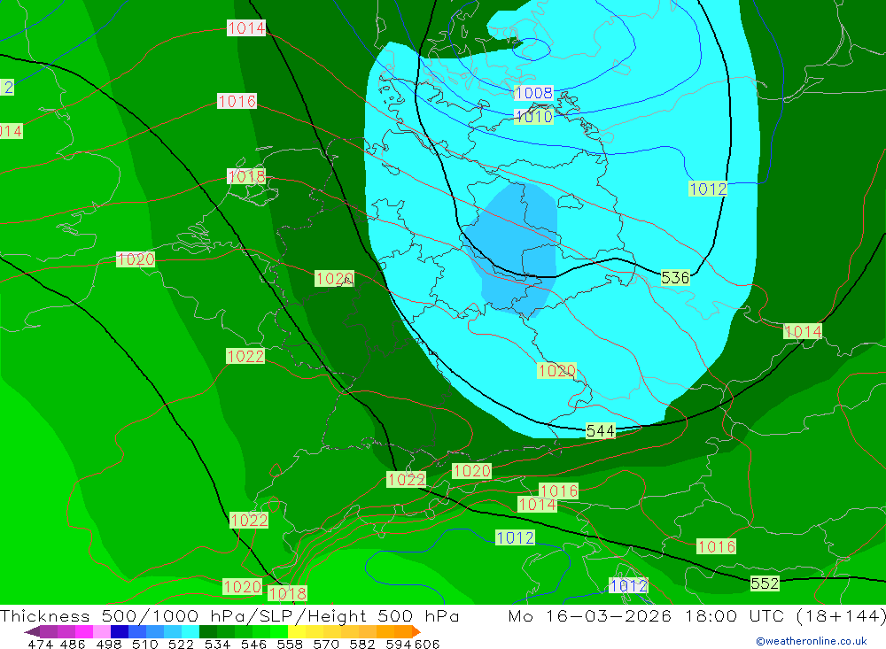Click the bright yellow legend swatch
The width and height of the screenshot is (886, 649).
[297, 631]
